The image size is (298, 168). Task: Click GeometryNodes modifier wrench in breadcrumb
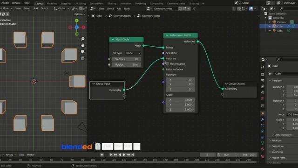pyautogui.click(x=110, y=16)
